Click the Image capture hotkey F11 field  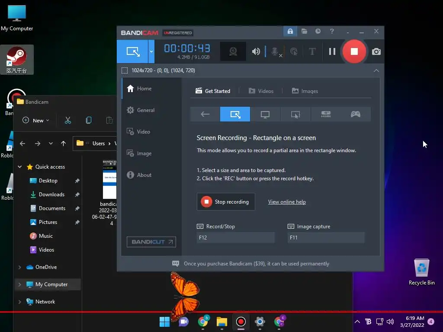point(326,238)
